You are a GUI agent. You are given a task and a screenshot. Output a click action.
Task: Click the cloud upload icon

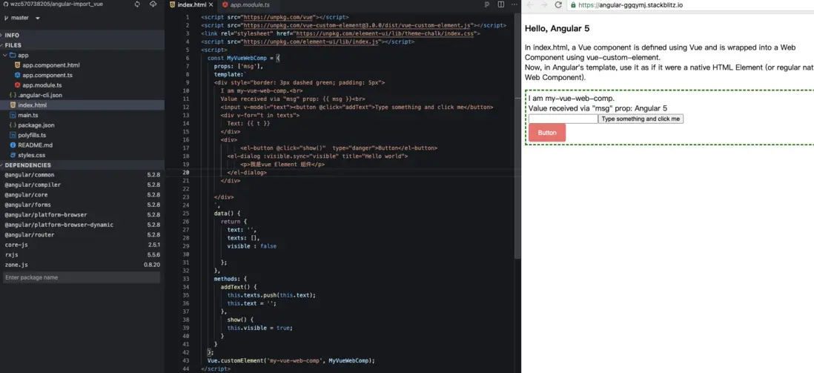(153, 4)
